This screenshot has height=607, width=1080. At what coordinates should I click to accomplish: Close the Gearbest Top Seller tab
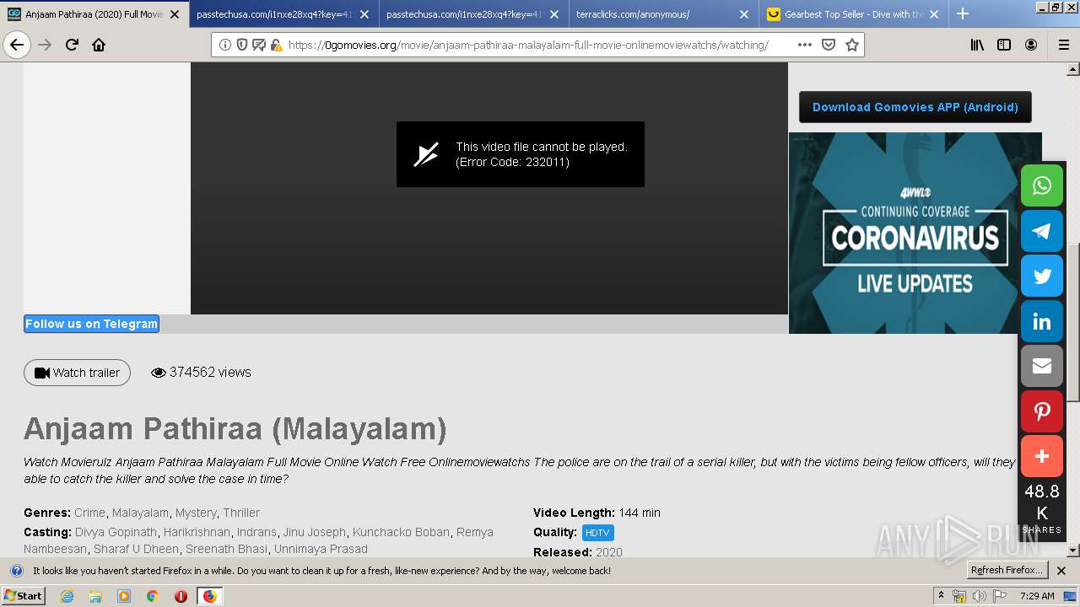tap(934, 14)
